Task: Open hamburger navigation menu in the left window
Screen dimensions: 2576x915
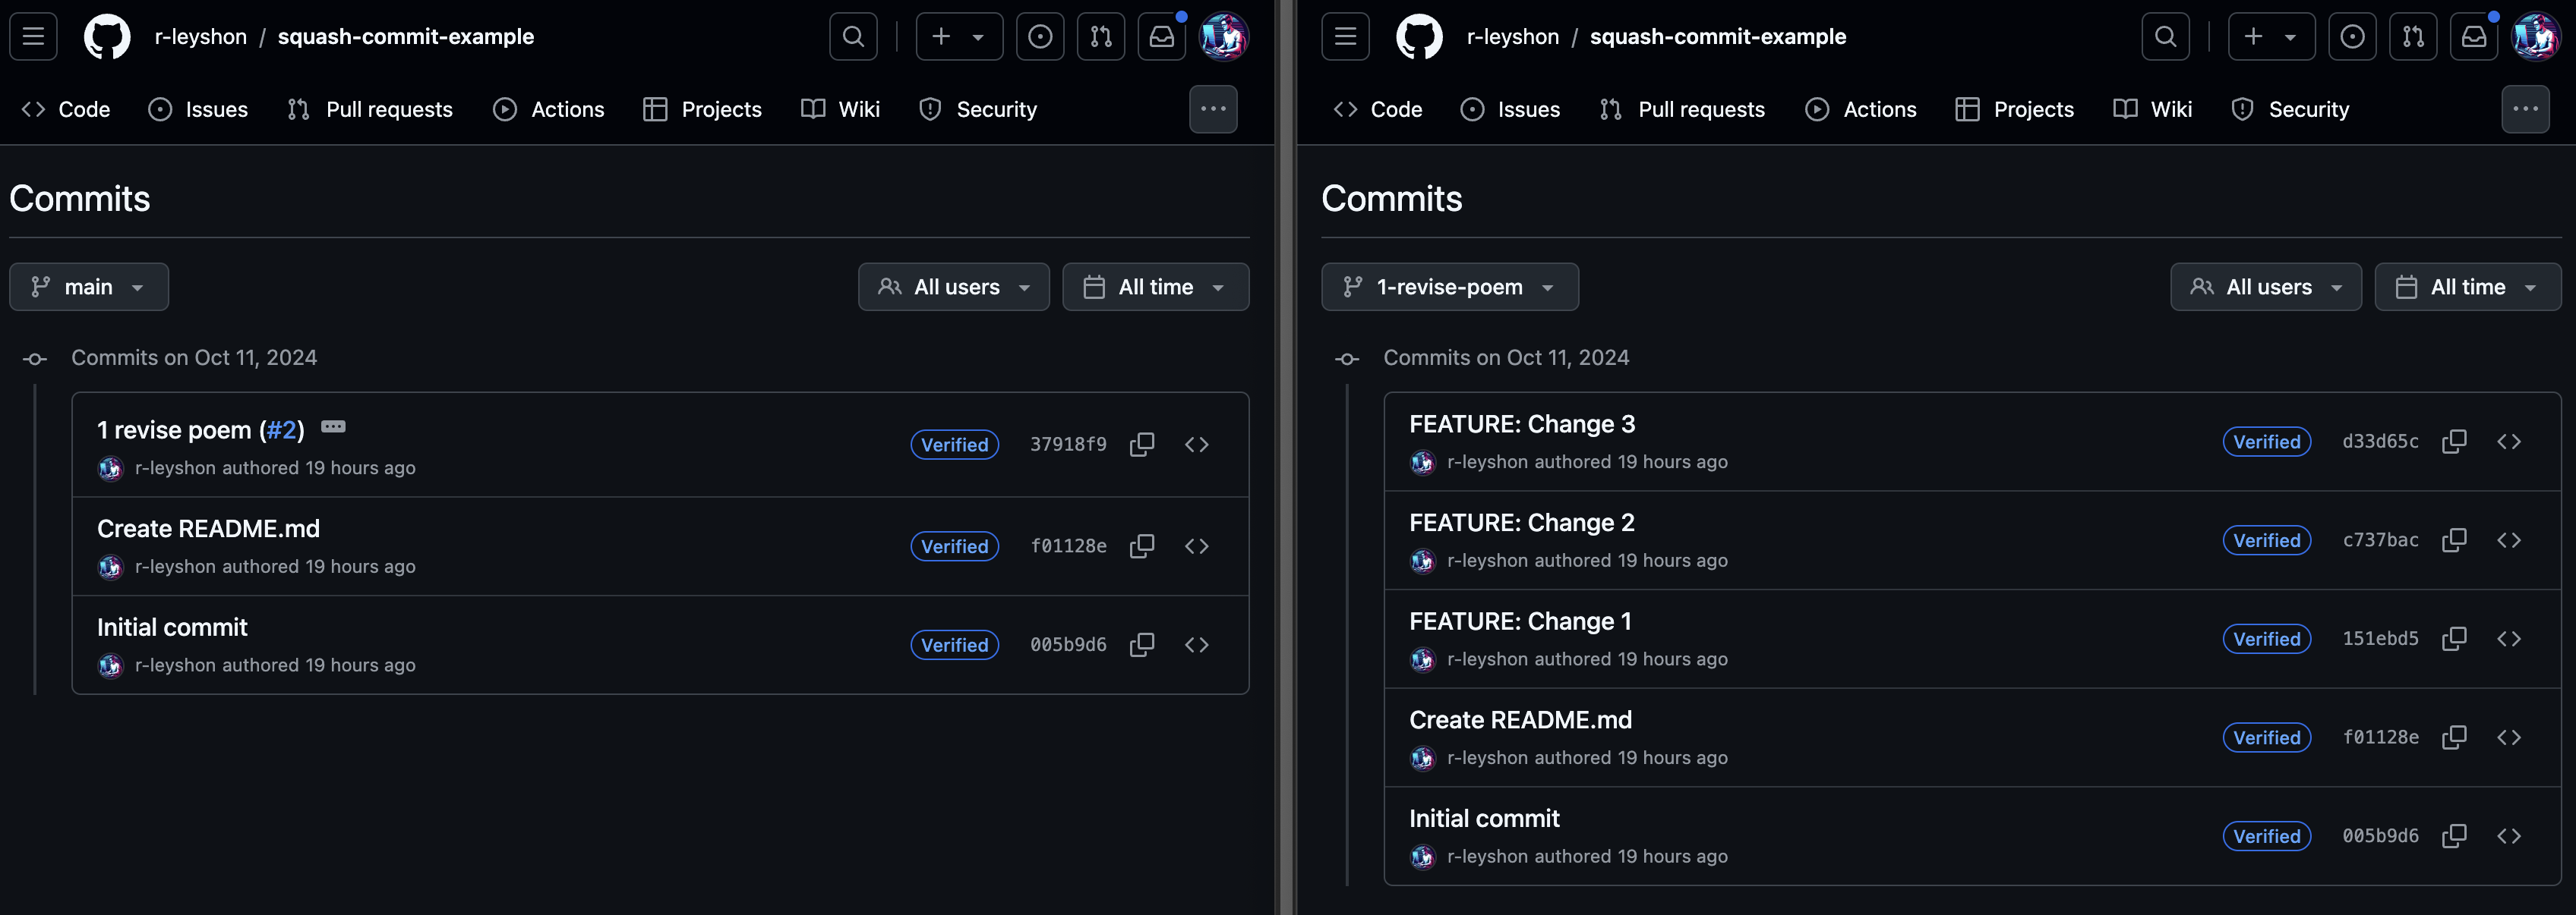Action: (x=33, y=37)
